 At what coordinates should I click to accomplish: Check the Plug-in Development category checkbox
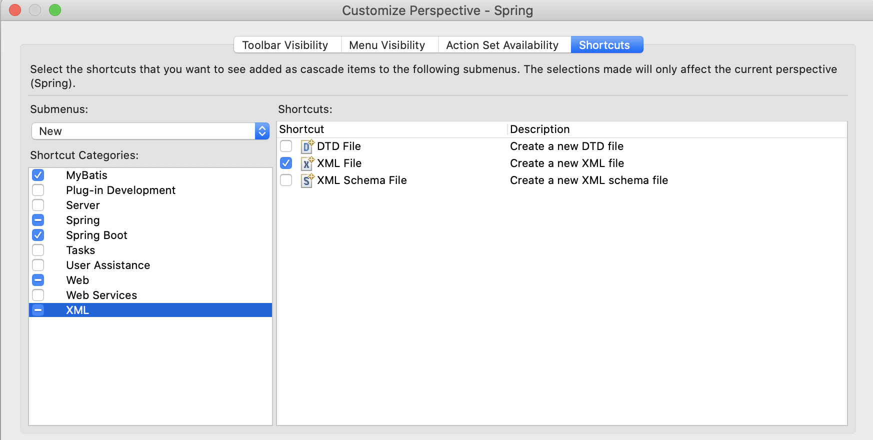pyautogui.click(x=38, y=190)
